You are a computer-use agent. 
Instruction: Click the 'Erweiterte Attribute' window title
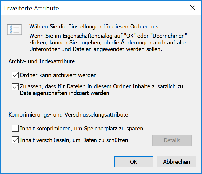tap(31, 8)
